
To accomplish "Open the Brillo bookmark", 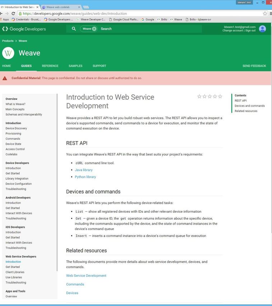I will [162, 19].
